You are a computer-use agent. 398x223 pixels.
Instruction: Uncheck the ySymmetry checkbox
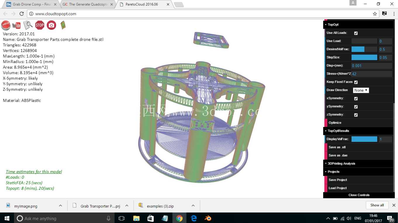point(356,107)
